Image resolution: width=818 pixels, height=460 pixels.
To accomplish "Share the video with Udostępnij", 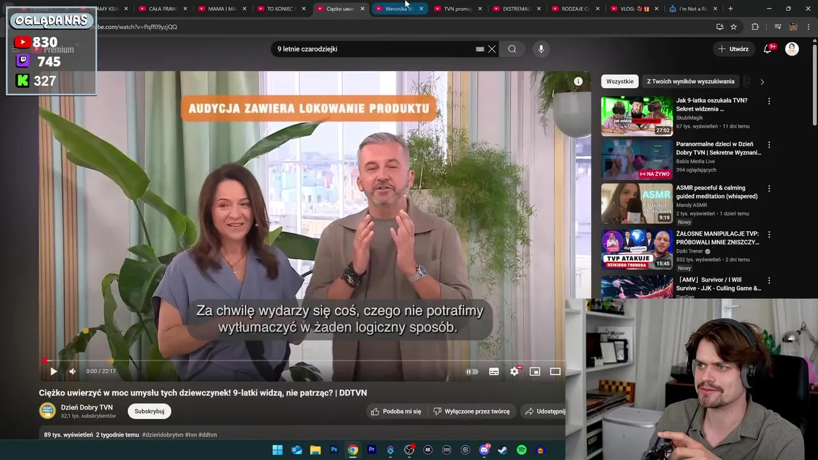I will coord(544,411).
